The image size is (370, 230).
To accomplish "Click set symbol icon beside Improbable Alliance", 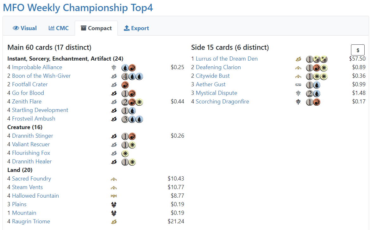I will (114, 67).
